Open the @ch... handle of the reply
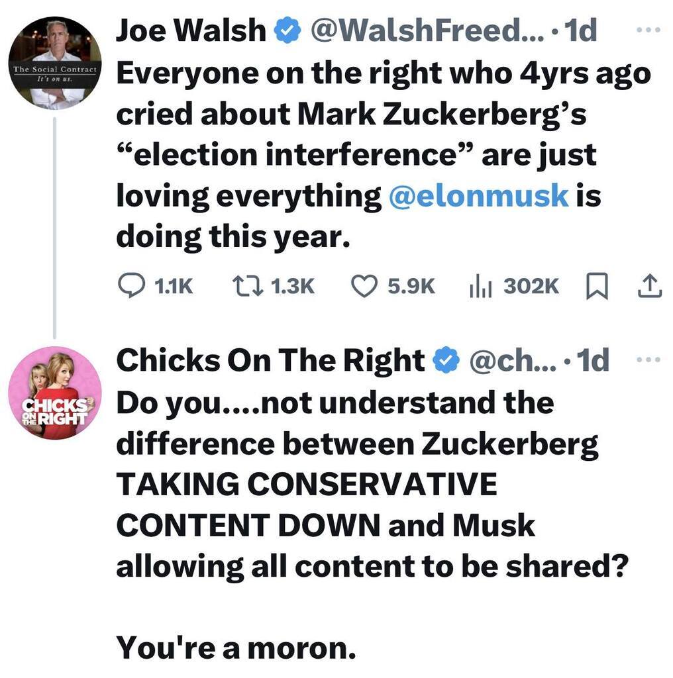 505,360
